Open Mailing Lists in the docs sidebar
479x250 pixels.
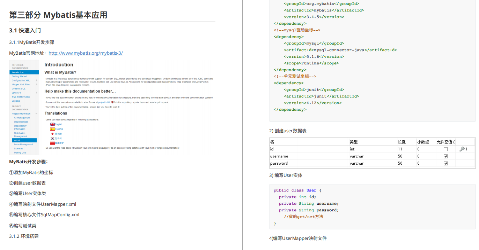point(20,153)
